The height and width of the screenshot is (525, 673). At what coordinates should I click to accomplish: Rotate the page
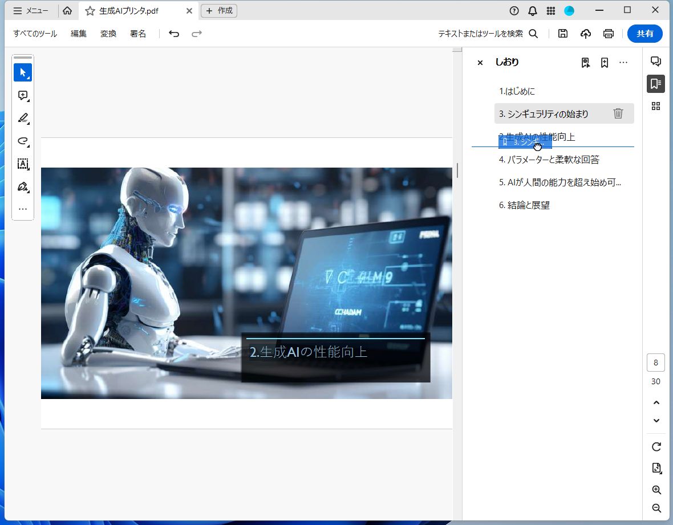click(656, 447)
